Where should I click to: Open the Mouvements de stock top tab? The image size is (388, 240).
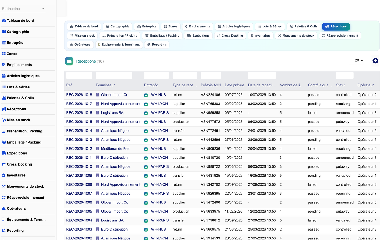(296, 36)
